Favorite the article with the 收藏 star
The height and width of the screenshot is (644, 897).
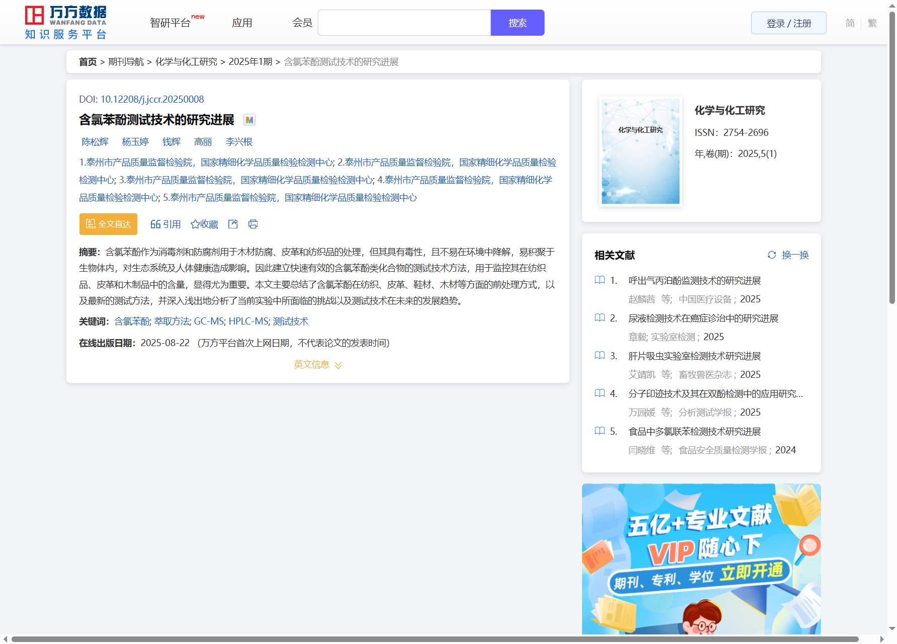[x=195, y=224]
